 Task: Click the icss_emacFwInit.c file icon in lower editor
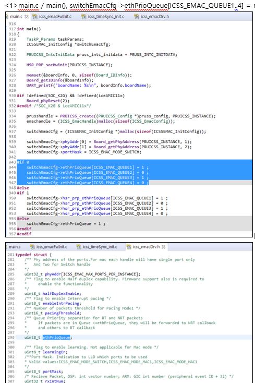click(x=32, y=247)
